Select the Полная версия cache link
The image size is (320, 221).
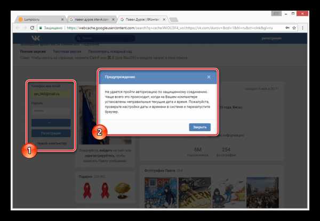point(33,52)
